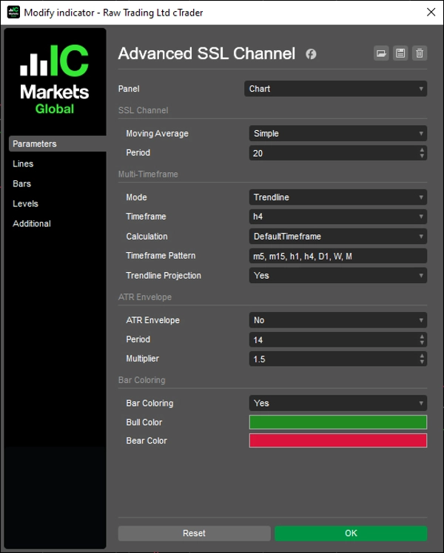Viewport: 444px width, 553px height.
Task: Switch to the Levels tab
Action: pos(25,203)
